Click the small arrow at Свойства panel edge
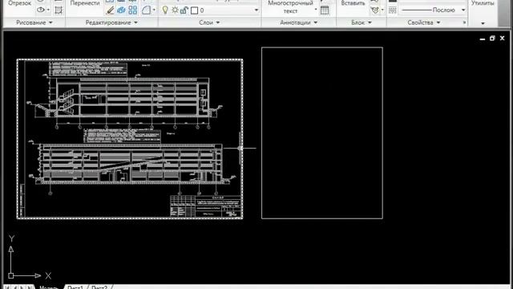Image resolution: width=513 pixels, height=289 pixels. [x=464, y=22]
